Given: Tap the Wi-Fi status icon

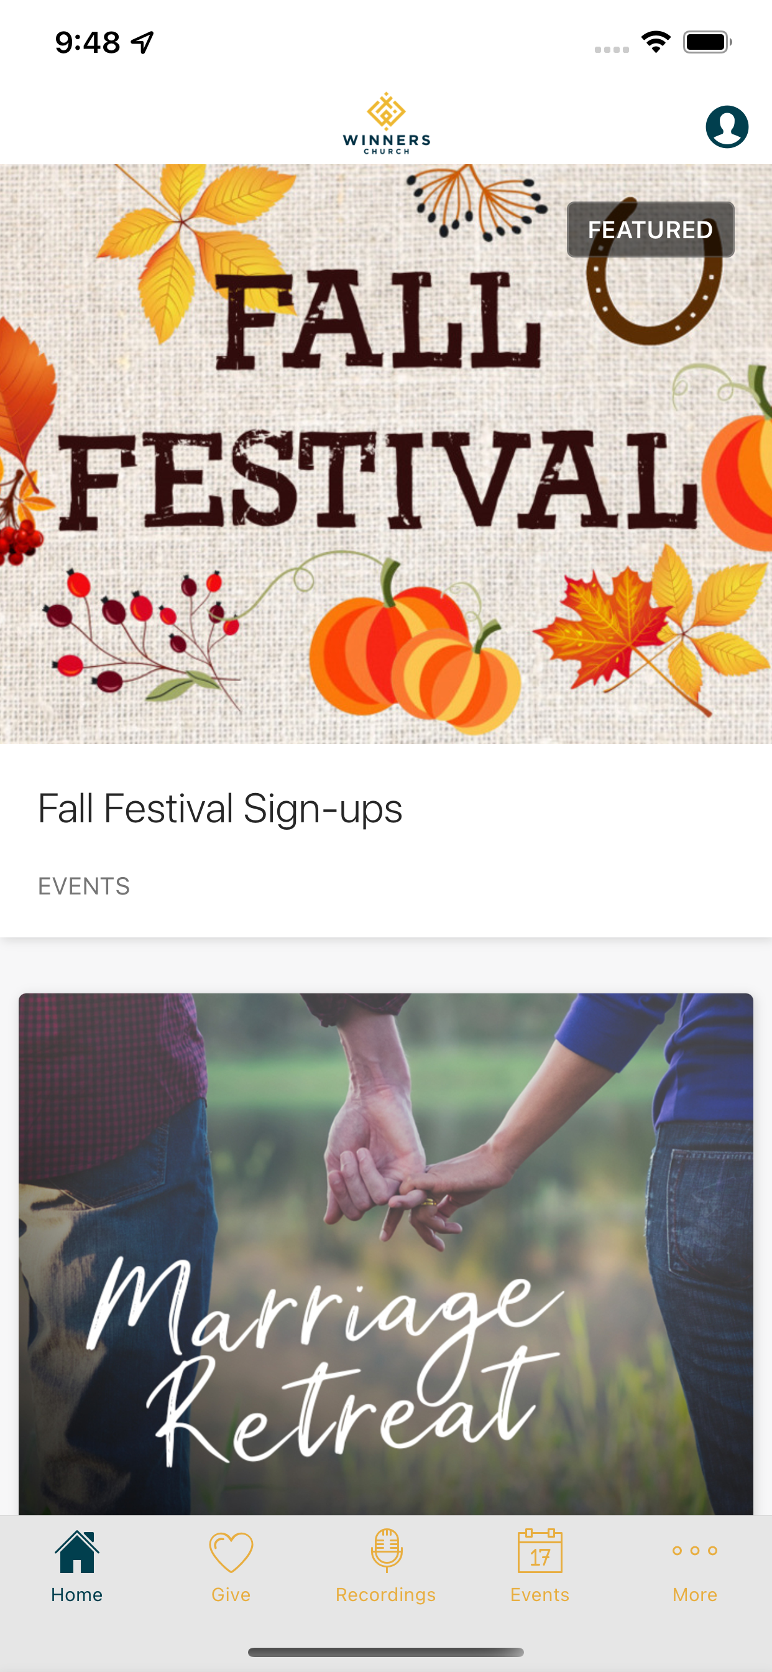Looking at the screenshot, I should [x=655, y=42].
